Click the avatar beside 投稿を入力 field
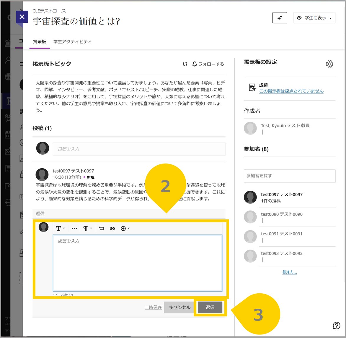This screenshot has height=338, width=346. 43,148
